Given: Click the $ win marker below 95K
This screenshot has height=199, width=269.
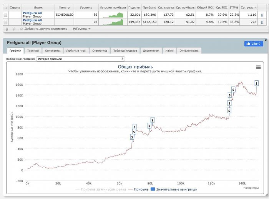Looking at the screenshot, I should (149, 126).
